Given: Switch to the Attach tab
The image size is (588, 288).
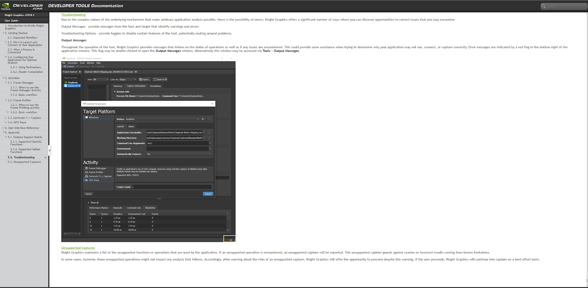Looking at the screenshot, I should (131, 126).
